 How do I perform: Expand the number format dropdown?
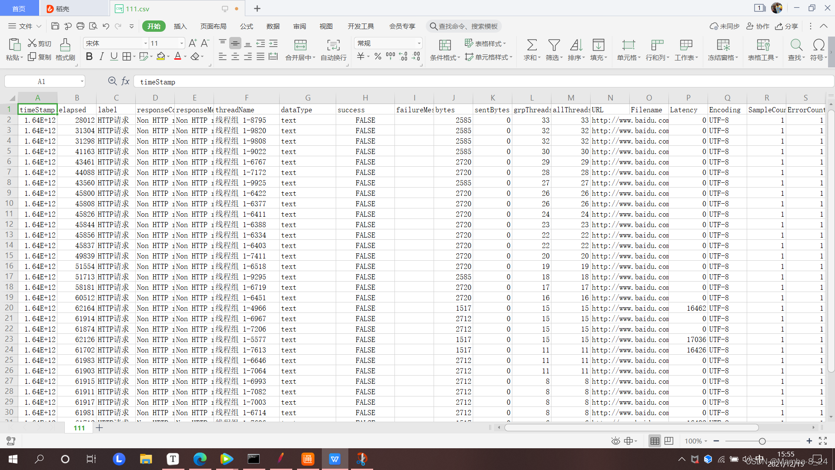point(419,44)
